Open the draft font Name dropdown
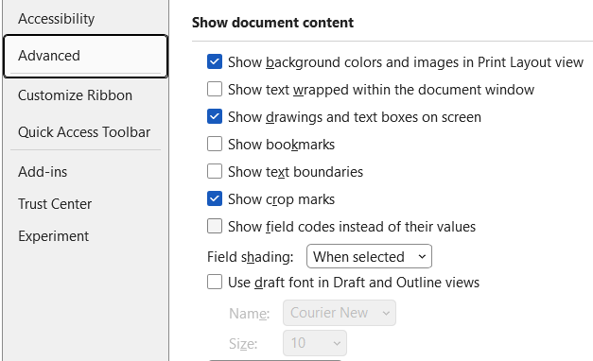The image size is (593, 361). coord(340,313)
